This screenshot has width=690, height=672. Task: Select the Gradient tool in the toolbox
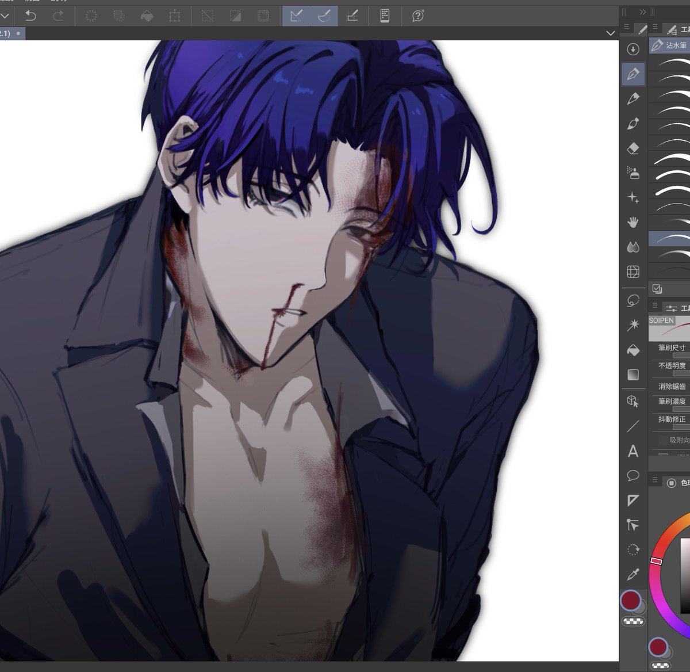[633, 375]
